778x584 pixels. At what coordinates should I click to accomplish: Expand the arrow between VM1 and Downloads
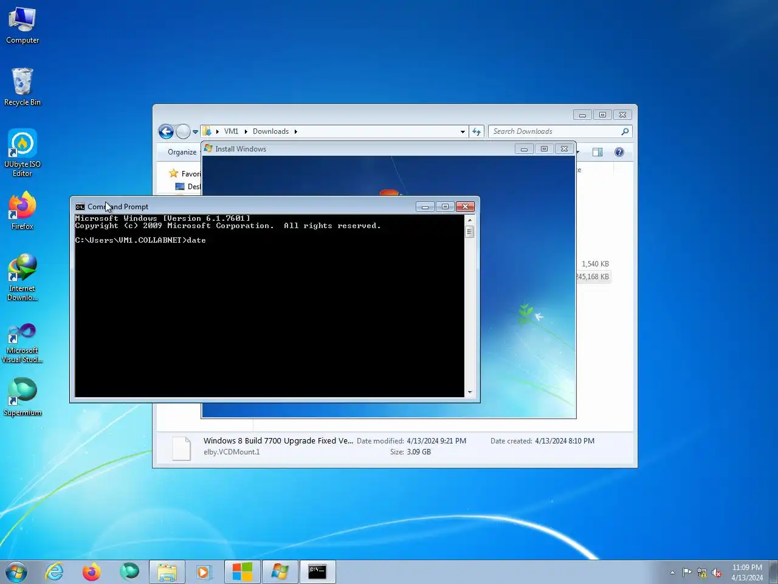[x=246, y=131]
